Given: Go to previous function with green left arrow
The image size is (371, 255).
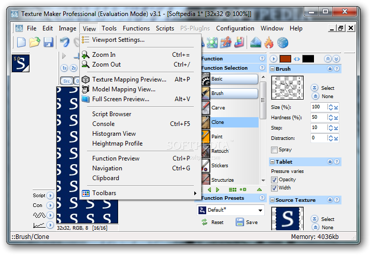Looking at the screenshot, I should (x=209, y=189).
